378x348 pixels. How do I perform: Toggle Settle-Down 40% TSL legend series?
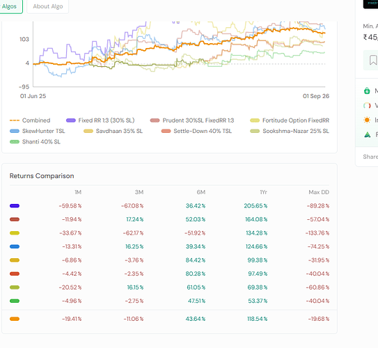196,131
